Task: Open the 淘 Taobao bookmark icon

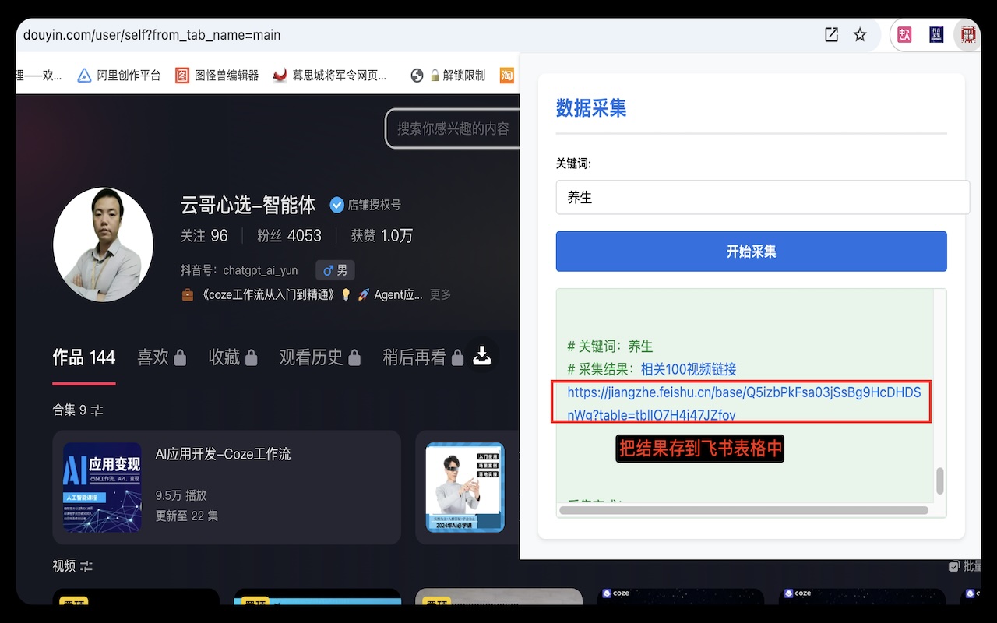Action: [506, 75]
